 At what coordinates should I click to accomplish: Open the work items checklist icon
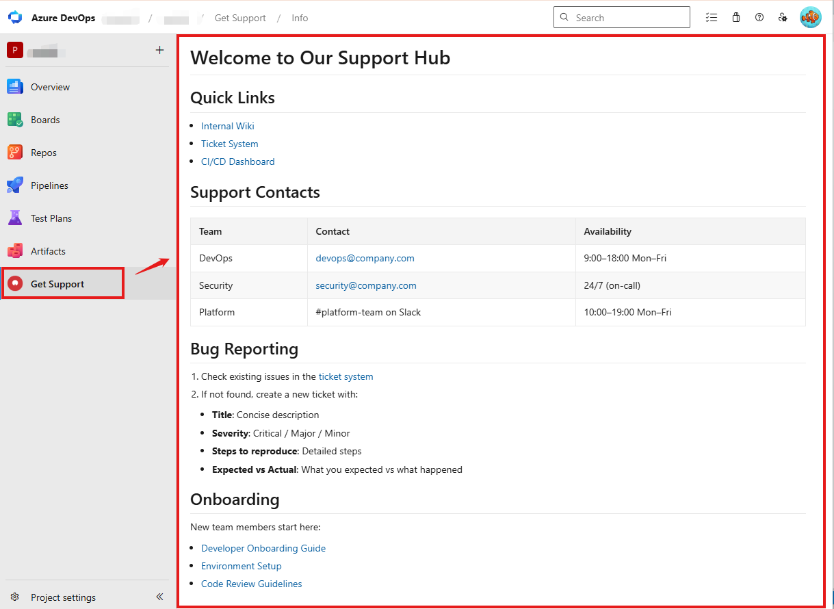712,18
